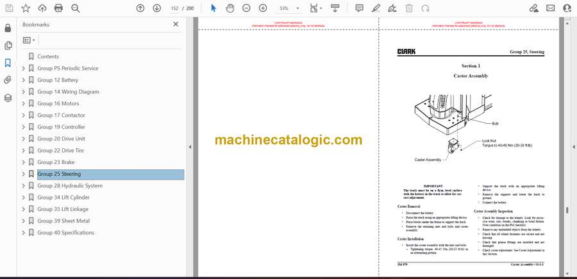Image resolution: width=577 pixels, height=279 pixels.
Task: Add to favorites with star icon
Action: [x=26, y=8]
